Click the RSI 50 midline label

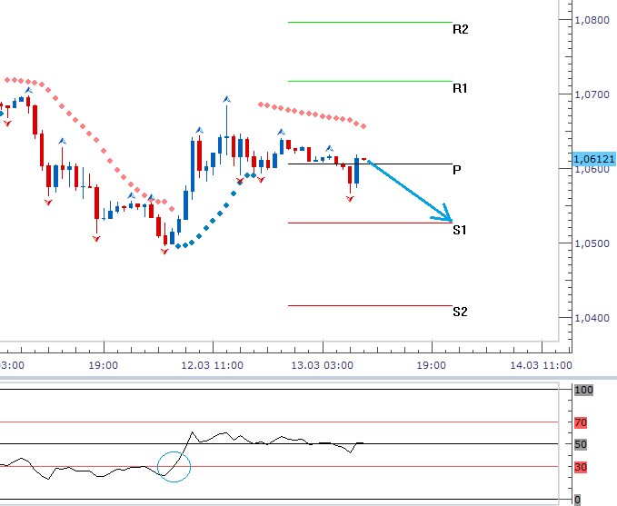[581, 445]
